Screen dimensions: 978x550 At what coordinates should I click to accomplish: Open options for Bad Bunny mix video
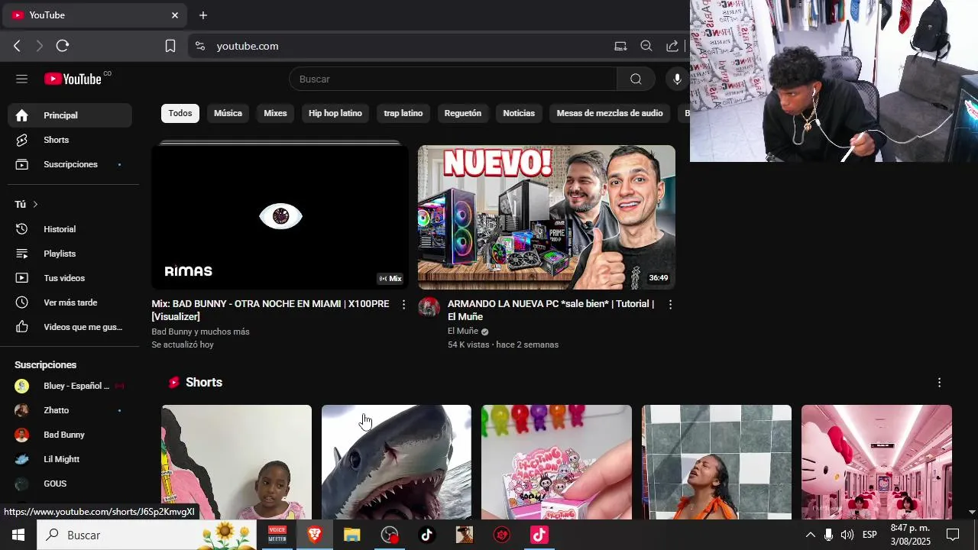tap(404, 304)
